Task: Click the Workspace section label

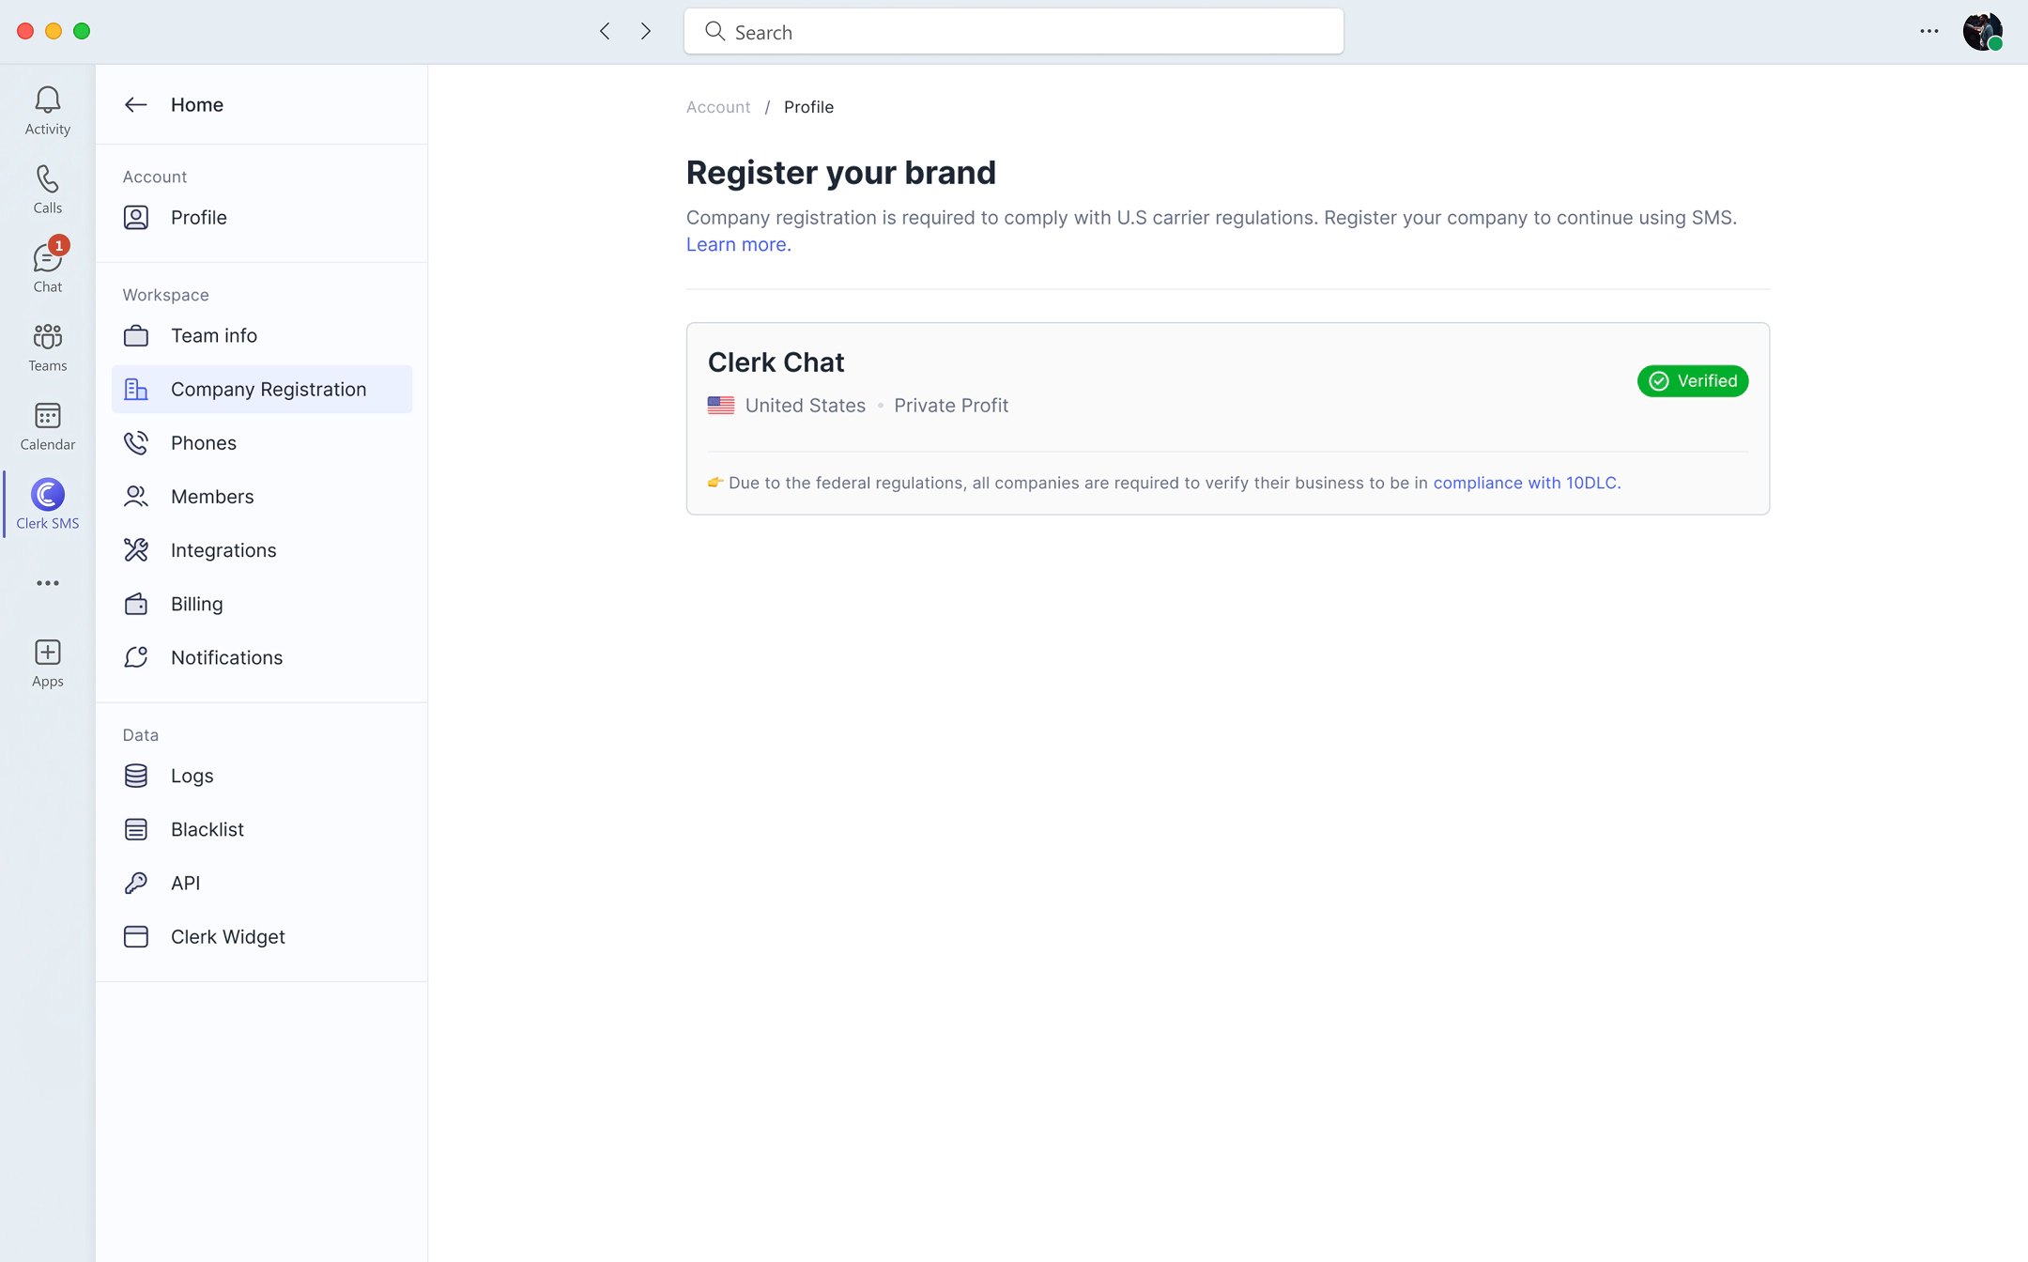Action: tap(165, 295)
